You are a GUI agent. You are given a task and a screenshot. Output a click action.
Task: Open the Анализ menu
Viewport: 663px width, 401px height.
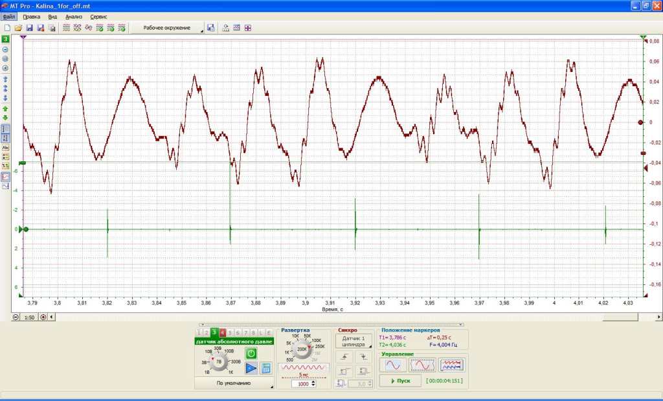[x=74, y=17]
